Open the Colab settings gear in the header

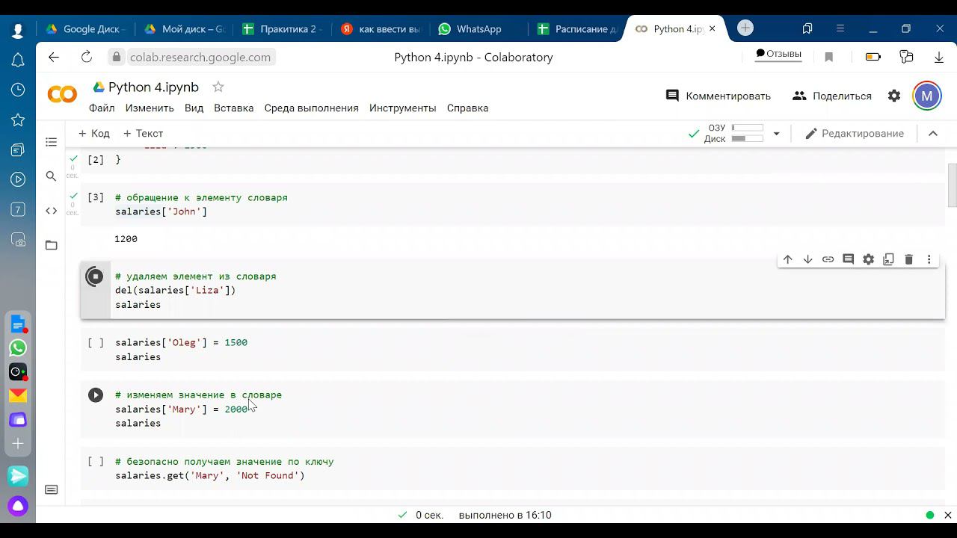894,96
